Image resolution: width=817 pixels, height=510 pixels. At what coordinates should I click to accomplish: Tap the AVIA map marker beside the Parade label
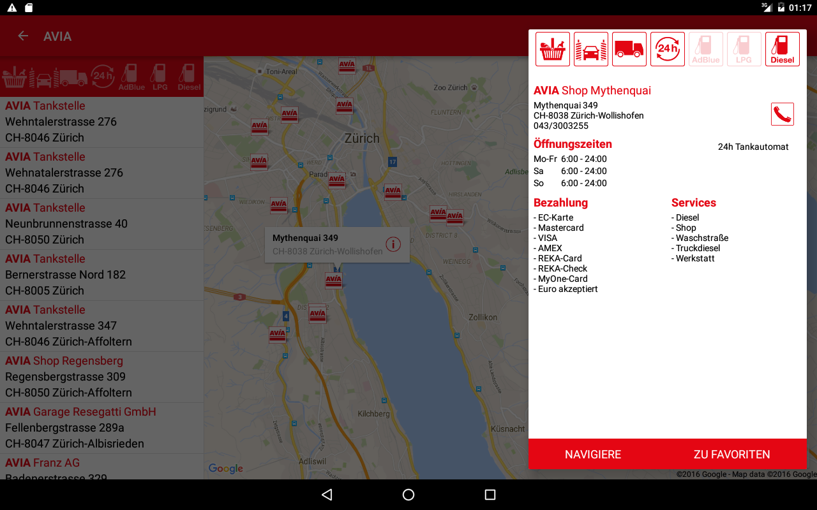337,180
